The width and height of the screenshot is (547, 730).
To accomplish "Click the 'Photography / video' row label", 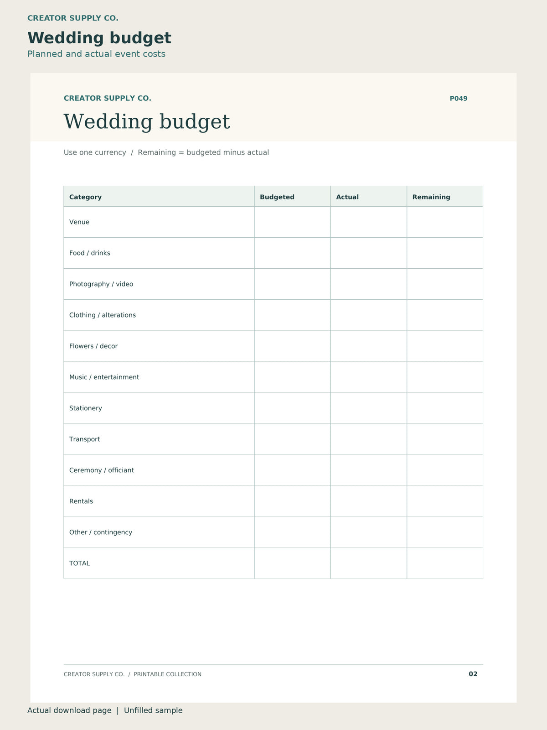I will point(101,284).
